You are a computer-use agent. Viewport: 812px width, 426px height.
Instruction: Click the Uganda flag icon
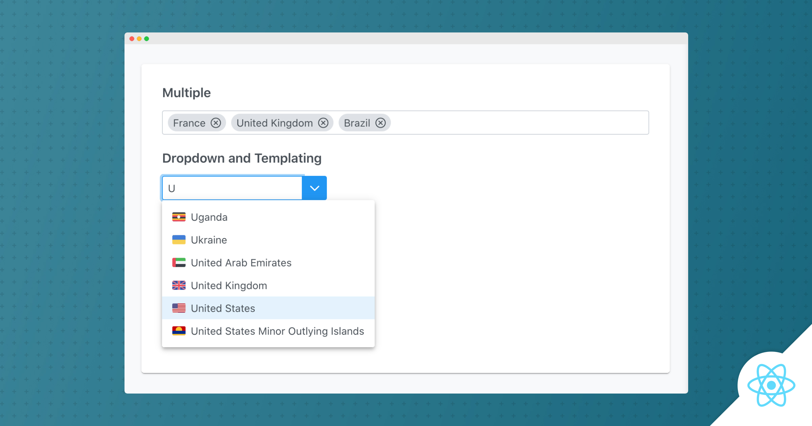(x=179, y=217)
